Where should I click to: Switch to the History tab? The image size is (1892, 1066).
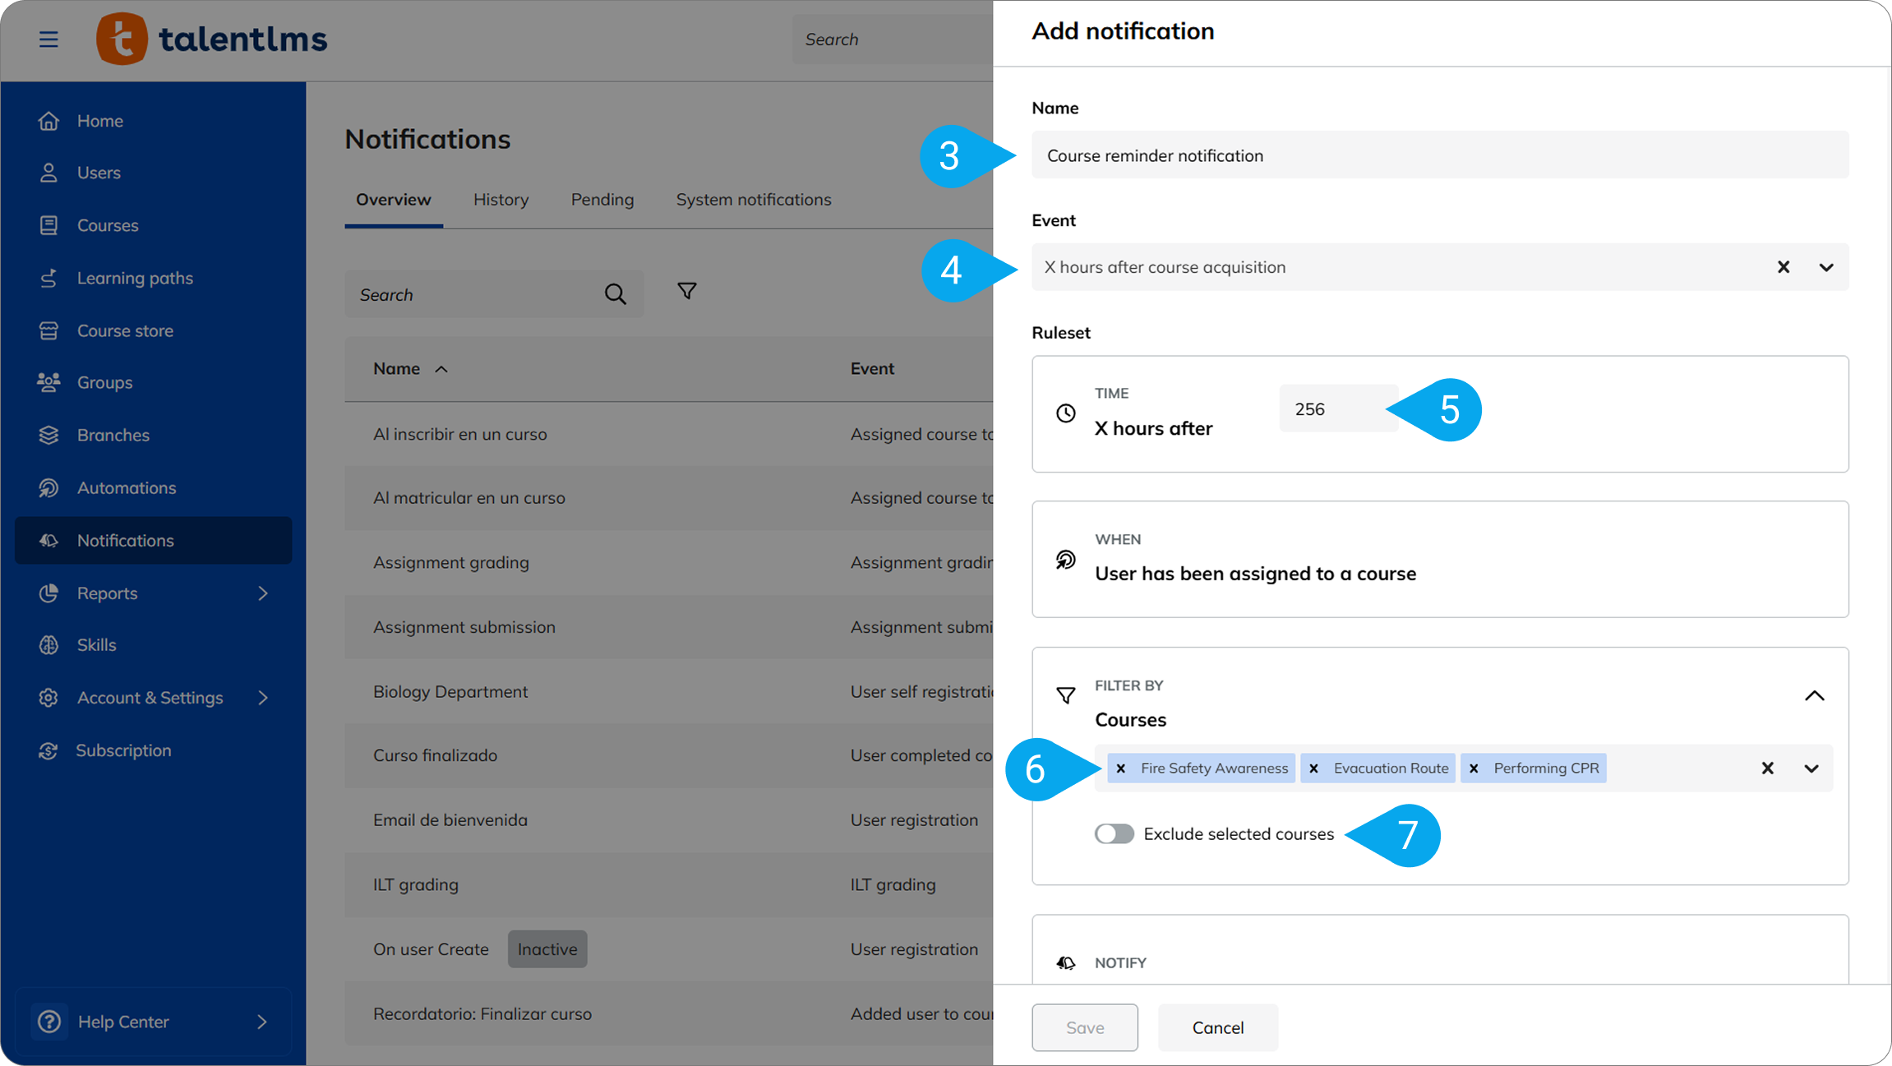pyautogui.click(x=501, y=200)
